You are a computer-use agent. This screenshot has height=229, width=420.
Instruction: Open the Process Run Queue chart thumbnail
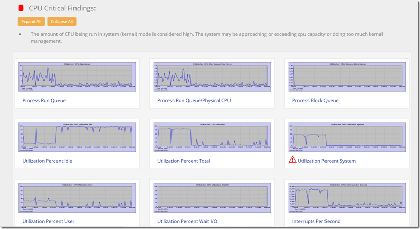[77, 77]
